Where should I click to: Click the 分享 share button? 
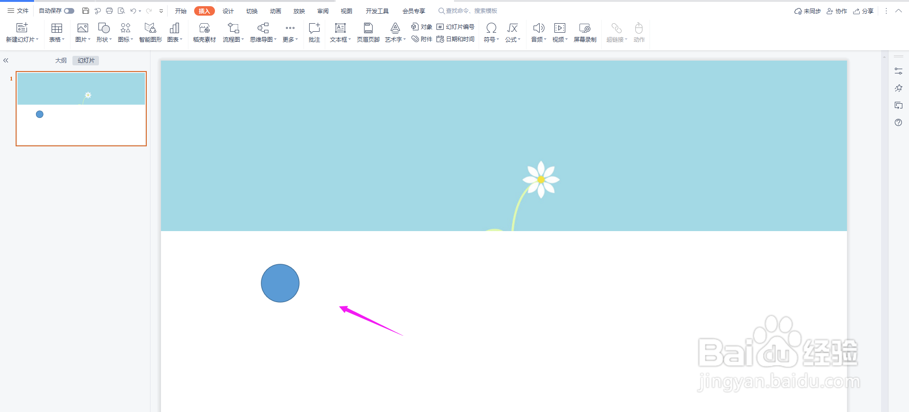[x=864, y=11]
